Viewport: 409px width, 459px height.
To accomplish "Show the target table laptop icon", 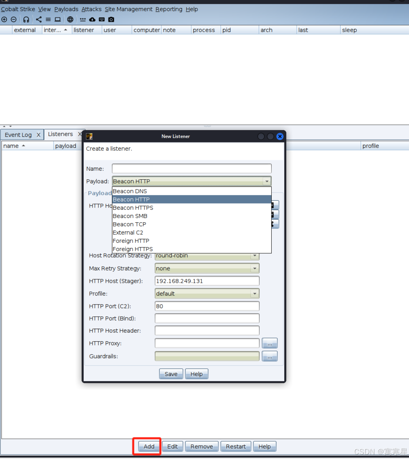I will 58,19.
